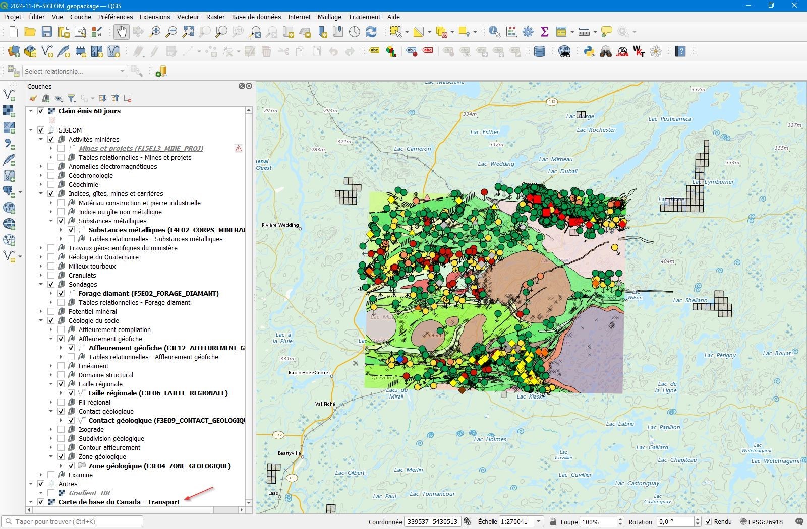Viewport: 807px width, 529px height.
Task: Open the Extensions menu
Action: pos(155,17)
